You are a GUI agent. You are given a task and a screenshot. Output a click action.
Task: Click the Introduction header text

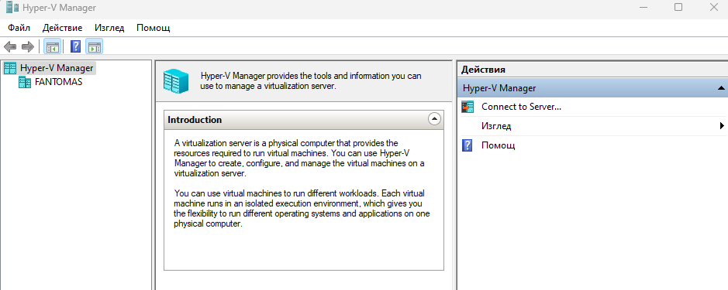195,120
